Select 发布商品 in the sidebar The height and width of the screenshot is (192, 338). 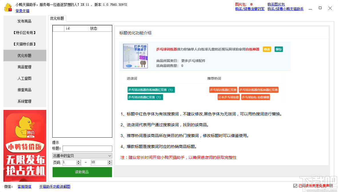click(25, 21)
